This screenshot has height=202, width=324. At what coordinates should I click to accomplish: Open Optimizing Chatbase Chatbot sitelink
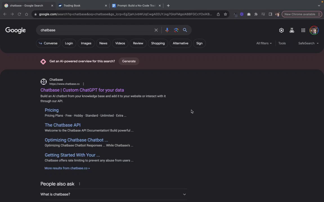(76, 140)
